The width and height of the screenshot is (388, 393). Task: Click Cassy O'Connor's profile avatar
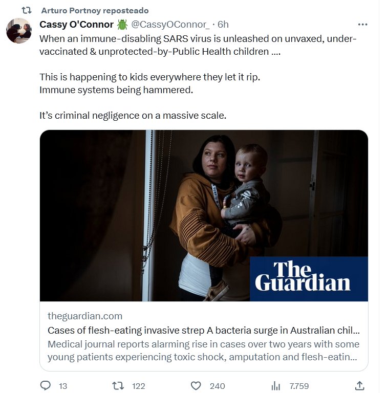[x=19, y=30]
